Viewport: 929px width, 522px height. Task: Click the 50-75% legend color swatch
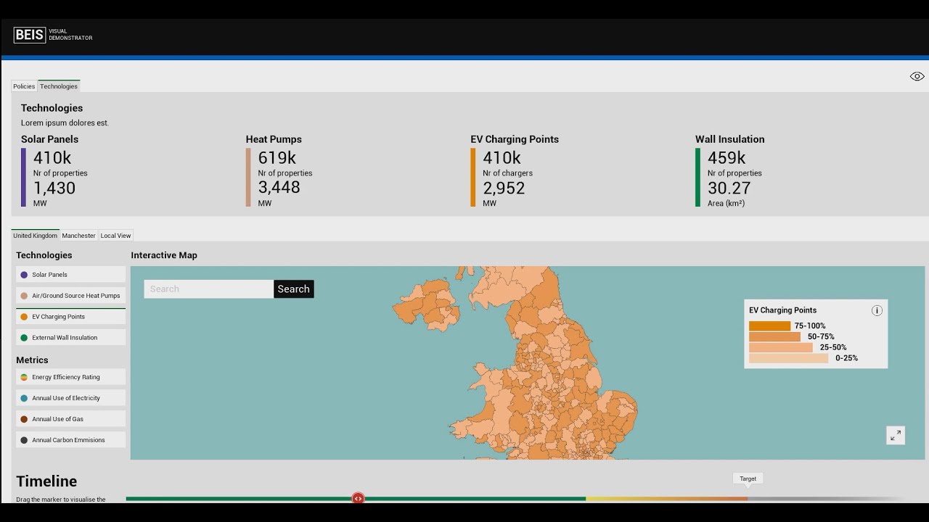coord(774,336)
